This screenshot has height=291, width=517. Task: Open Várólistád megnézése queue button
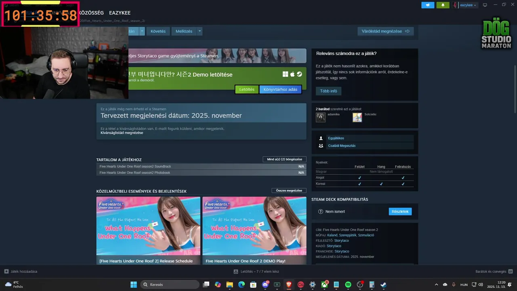[x=386, y=31]
